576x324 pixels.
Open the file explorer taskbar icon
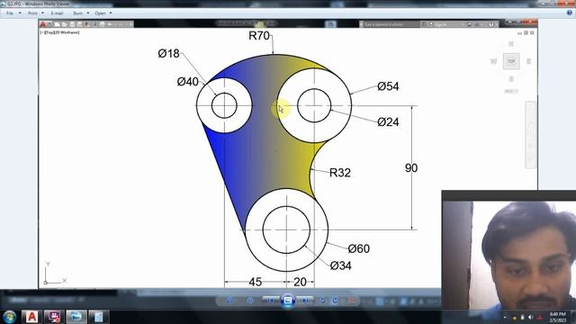76,317
